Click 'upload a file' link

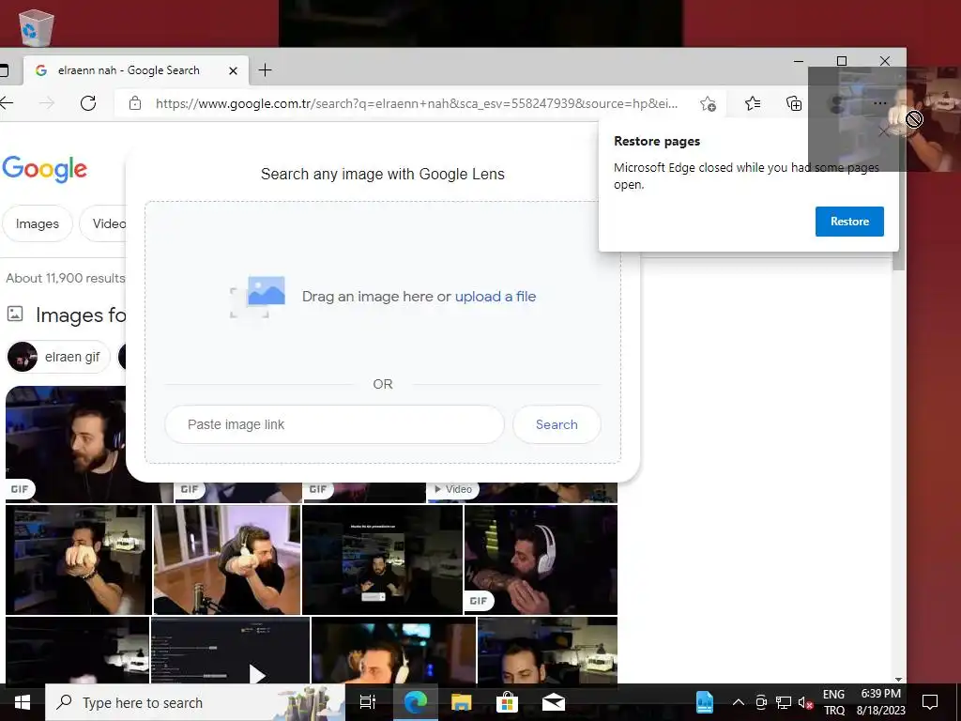(496, 297)
